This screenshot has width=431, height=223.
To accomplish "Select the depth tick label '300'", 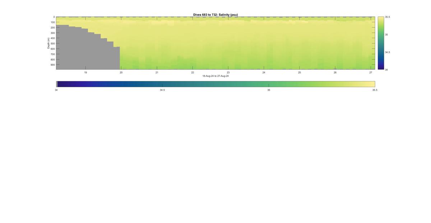I will coord(52,33).
